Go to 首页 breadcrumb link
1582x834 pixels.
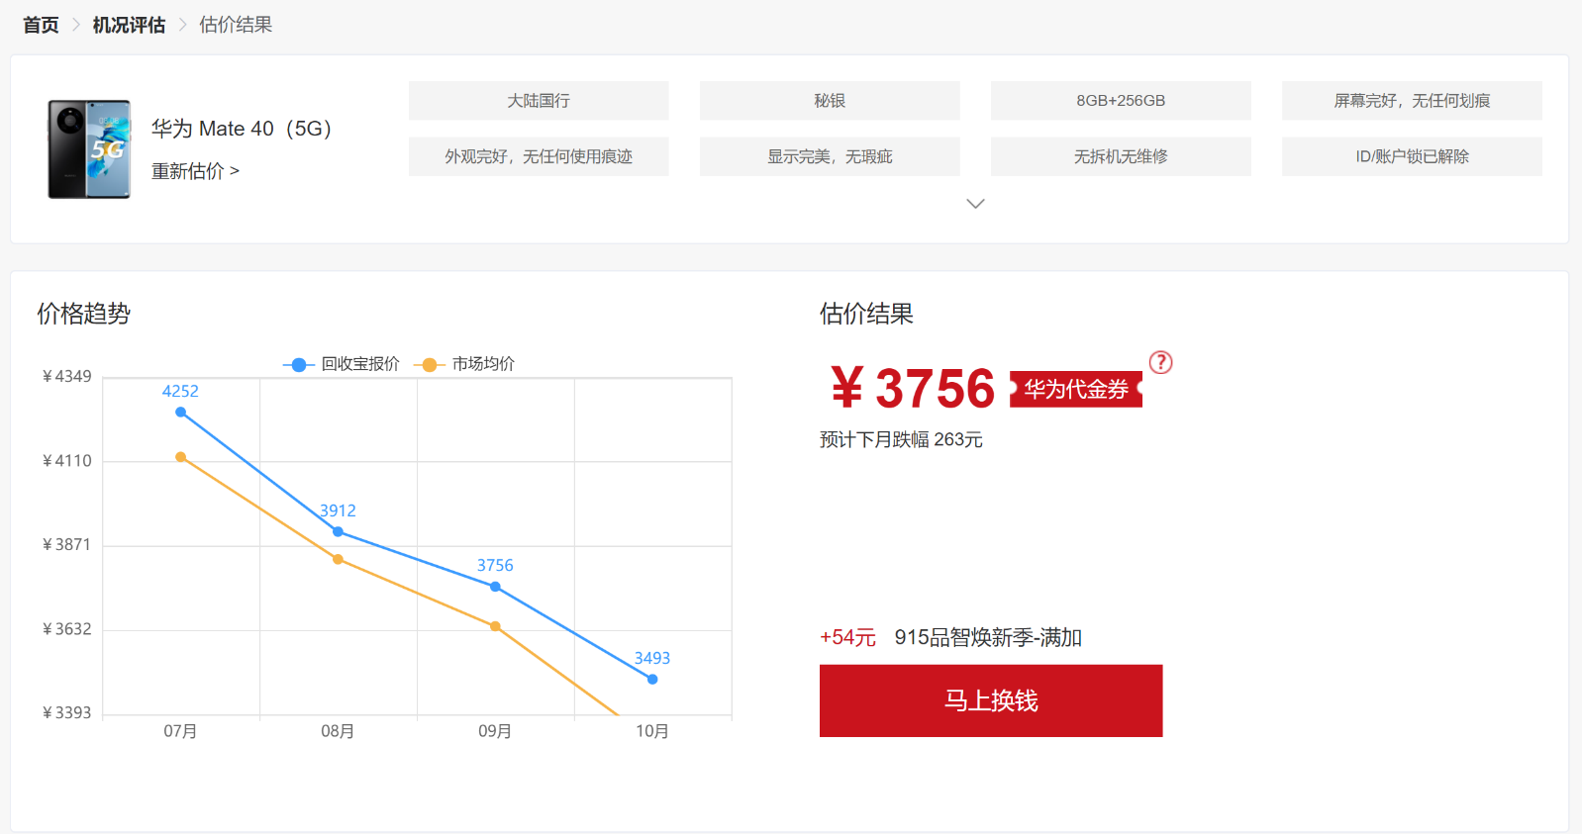41,25
